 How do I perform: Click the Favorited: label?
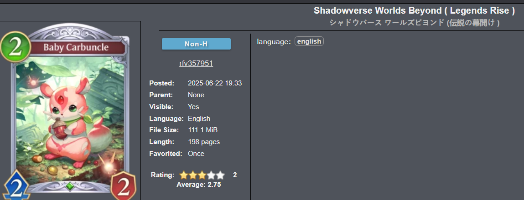[x=166, y=154]
